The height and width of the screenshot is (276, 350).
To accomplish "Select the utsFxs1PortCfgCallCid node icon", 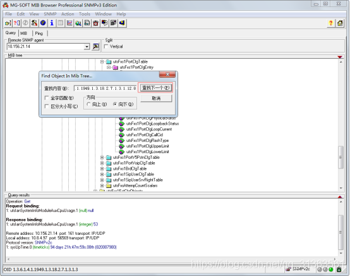I will pos(122,135).
